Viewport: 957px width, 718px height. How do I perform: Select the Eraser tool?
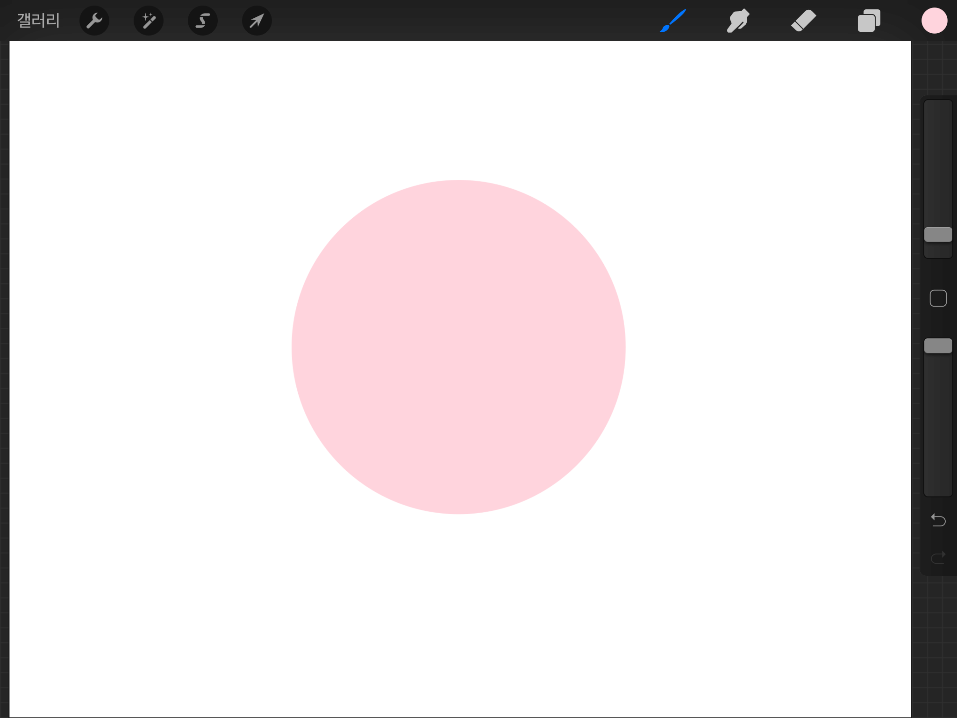pyautogui.click(x=804, y=21)
